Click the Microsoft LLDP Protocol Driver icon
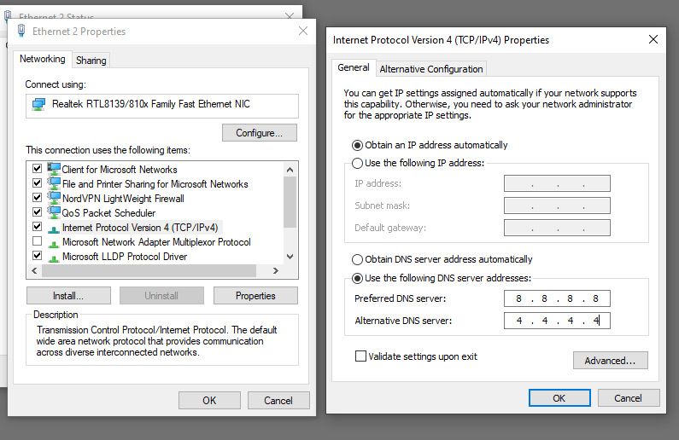The height and width of the screenshot is (440, 679). pos(54,257)
